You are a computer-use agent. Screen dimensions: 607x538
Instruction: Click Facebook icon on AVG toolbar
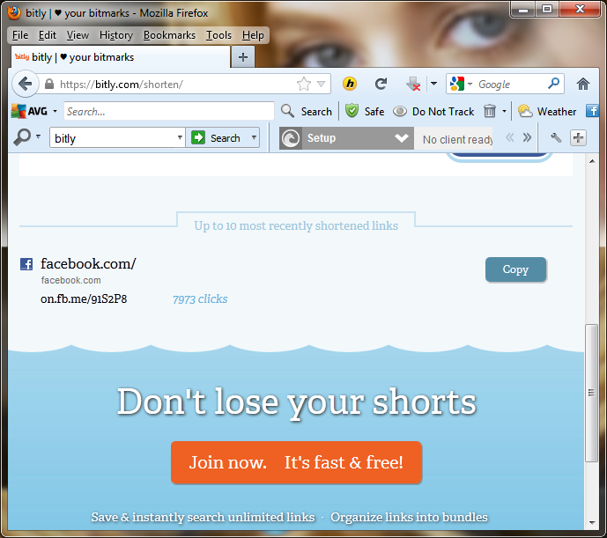click(592, 111)
